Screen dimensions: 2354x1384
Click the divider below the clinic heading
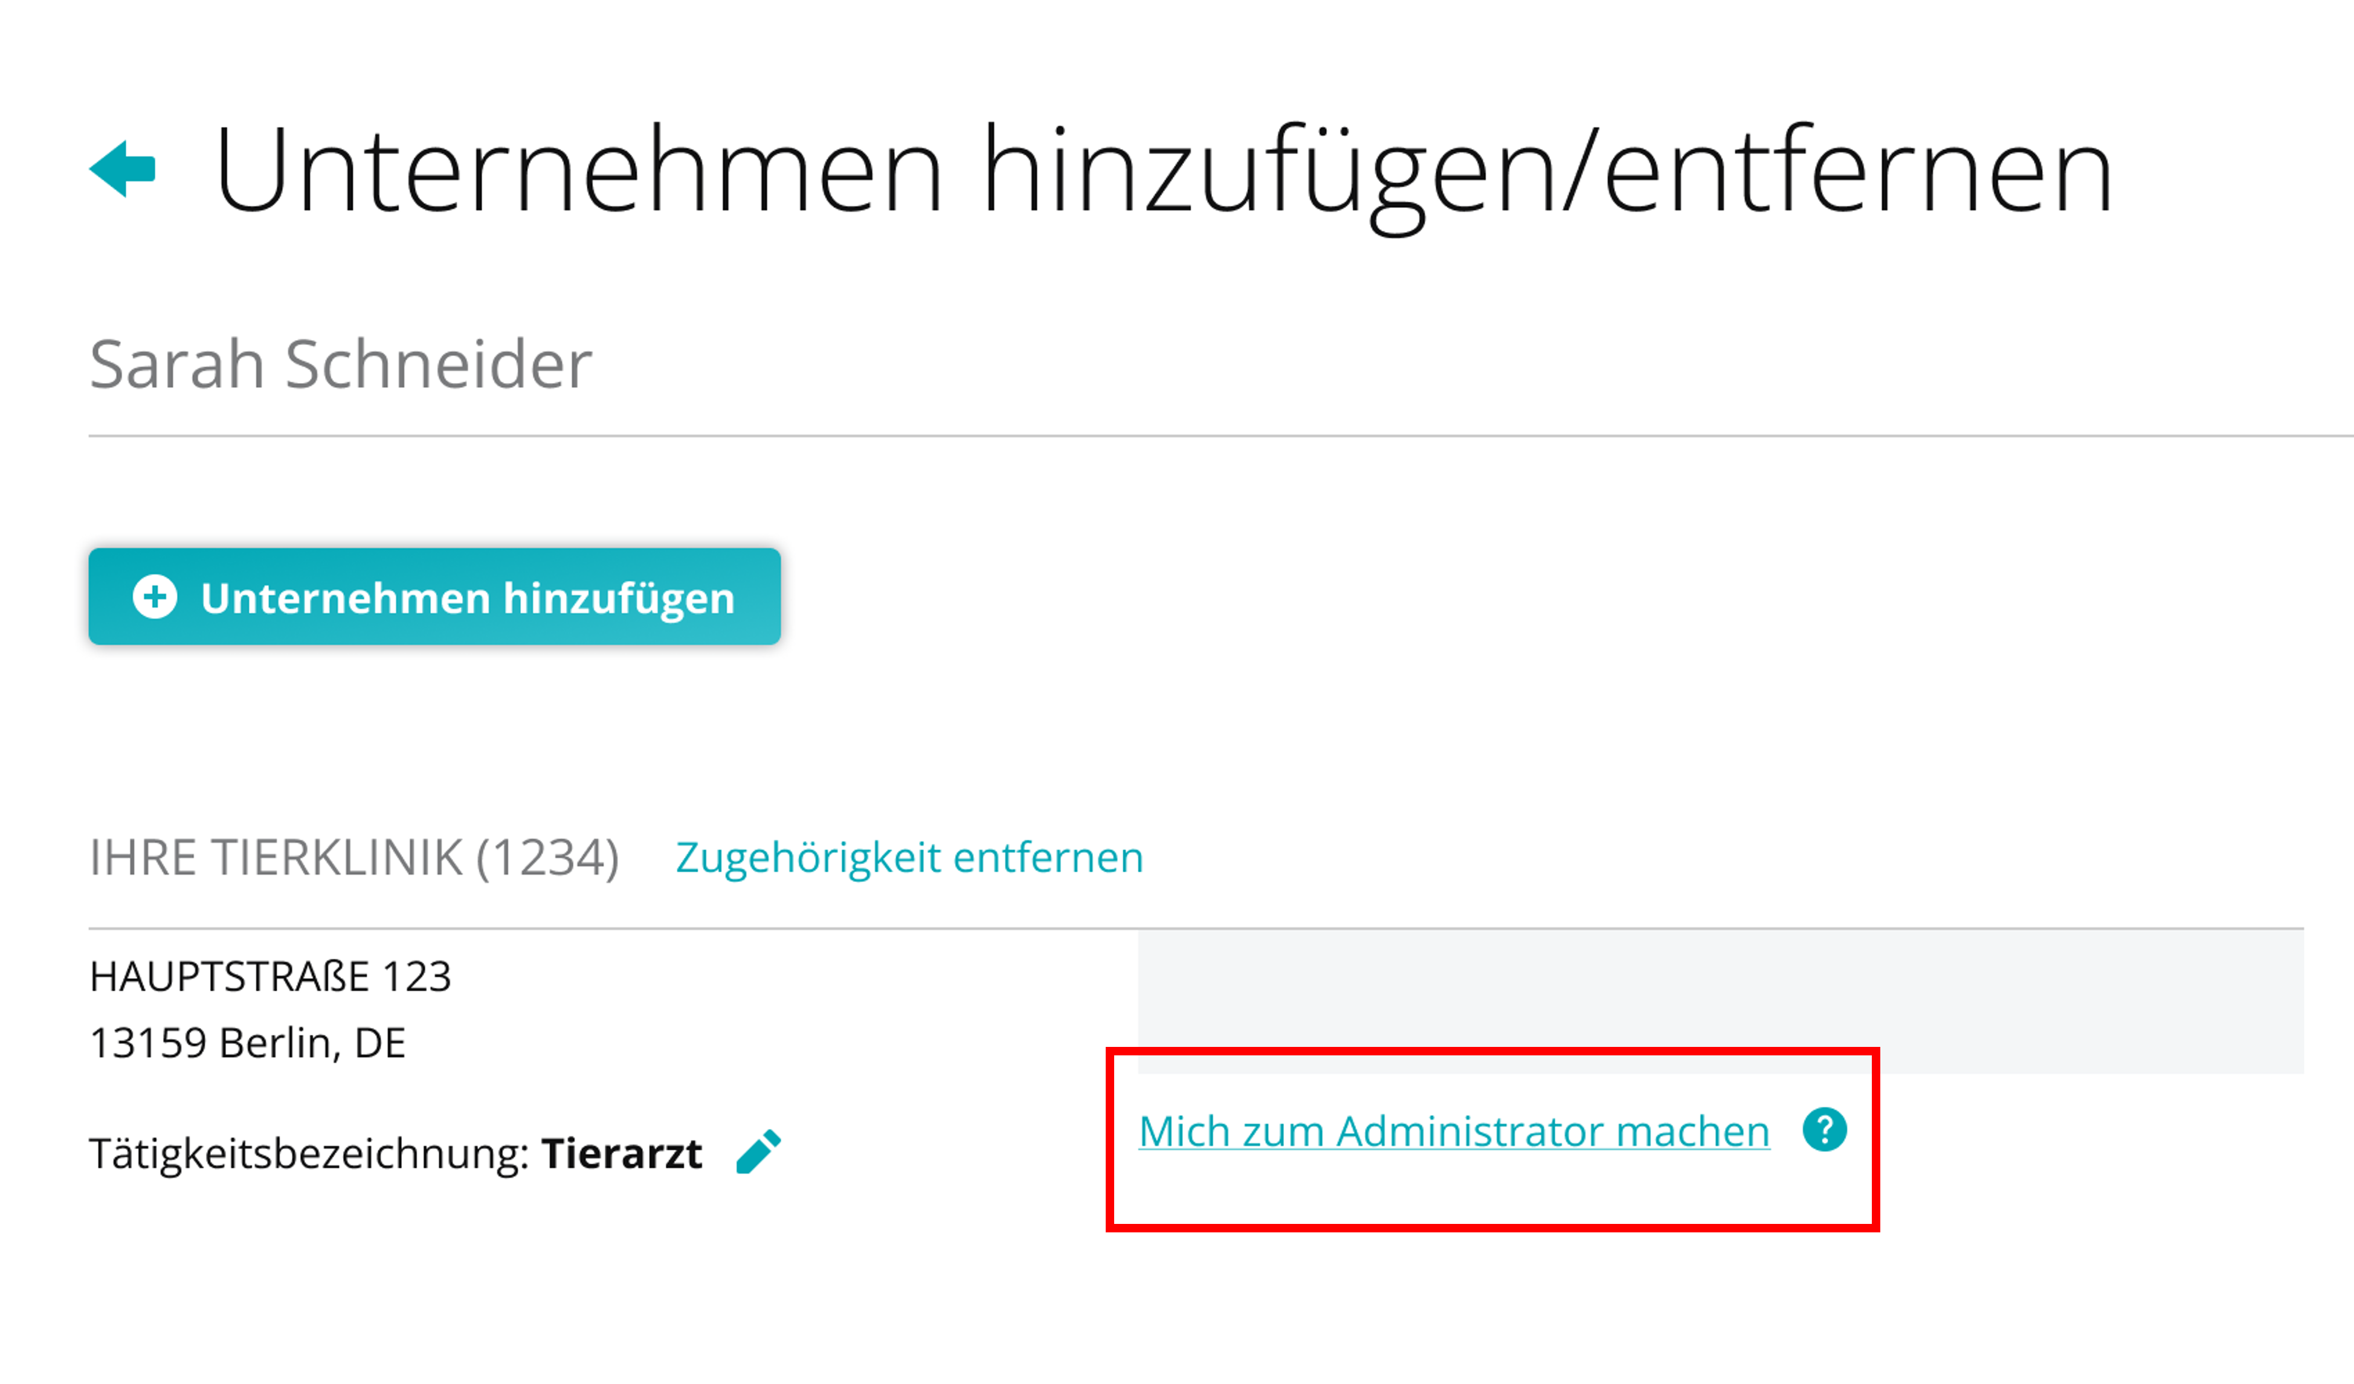tap(1196, 929)
